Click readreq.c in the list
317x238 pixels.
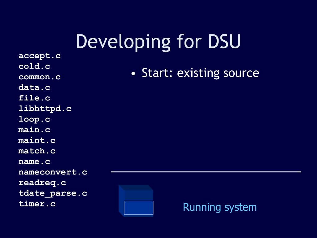(42, 183)
